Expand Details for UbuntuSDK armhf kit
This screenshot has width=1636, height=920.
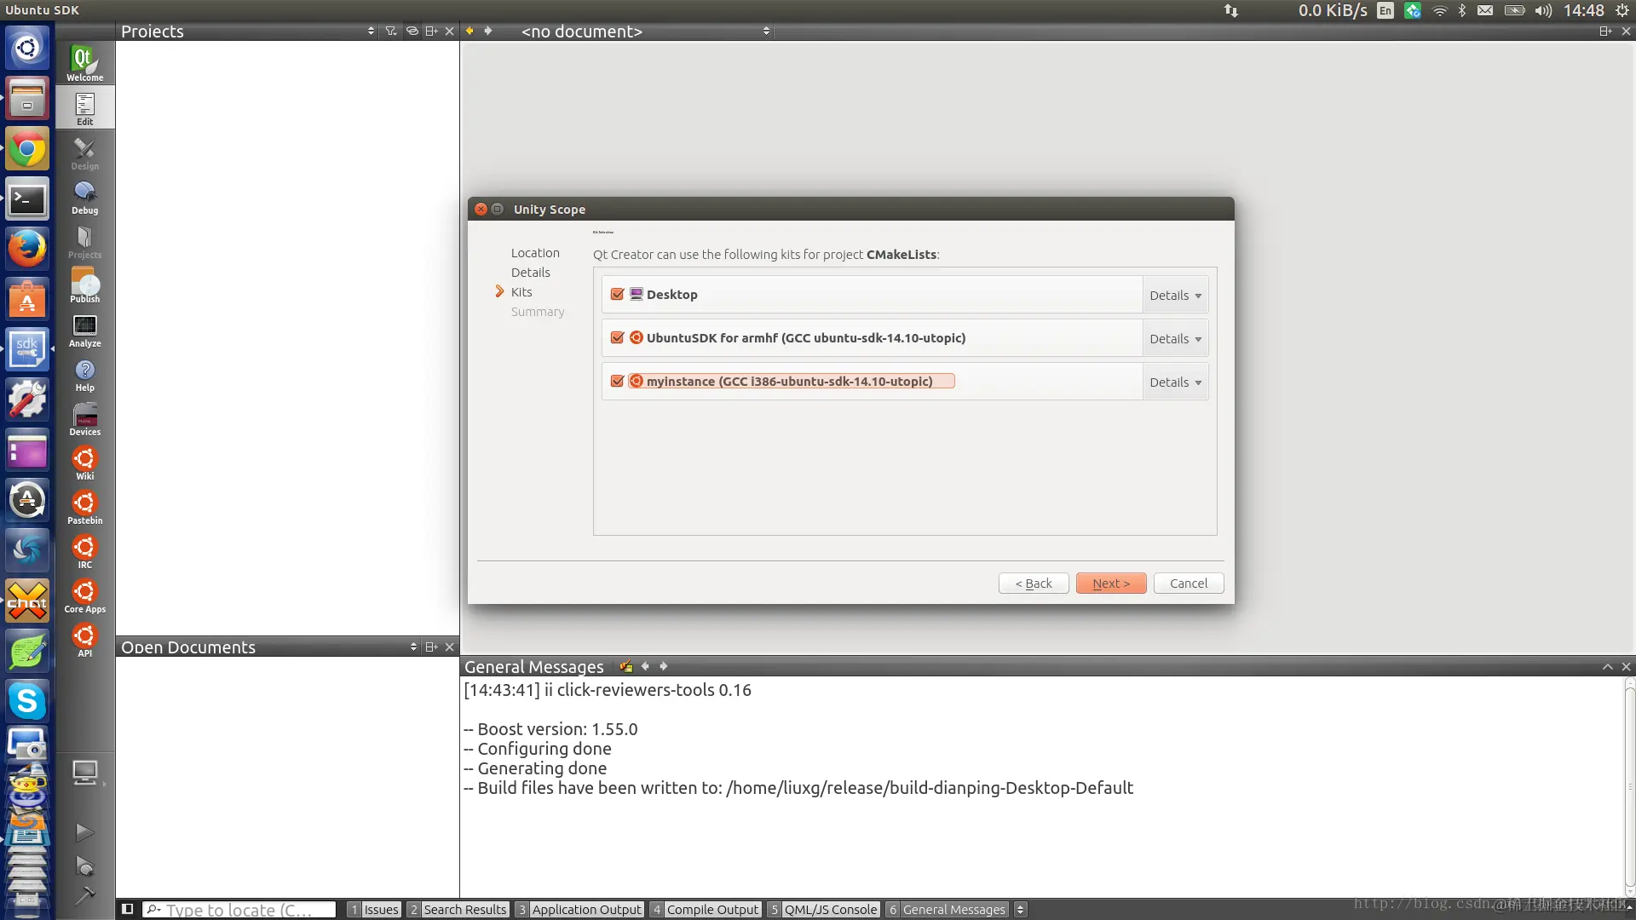click(1175, 339)
